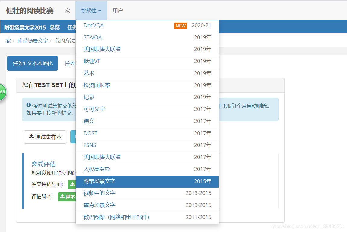Select 人权高专办 2017年 challenge

click(x=147, y=169)
